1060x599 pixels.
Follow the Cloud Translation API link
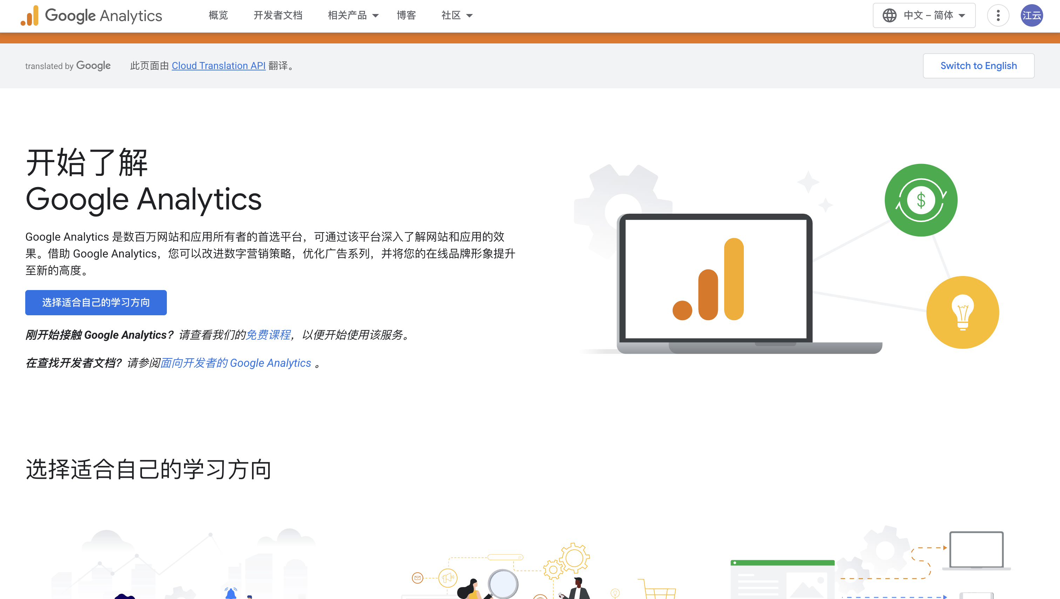(x=218, y=66)
